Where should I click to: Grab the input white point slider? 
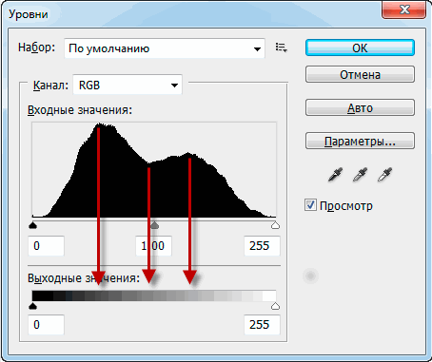click(275, 225)
